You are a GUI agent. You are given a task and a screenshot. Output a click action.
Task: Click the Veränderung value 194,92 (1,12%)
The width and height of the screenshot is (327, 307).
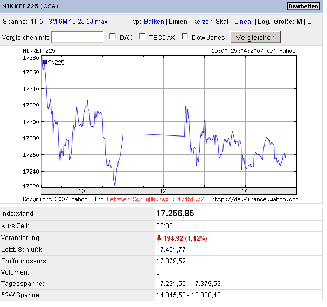[185, 238]
